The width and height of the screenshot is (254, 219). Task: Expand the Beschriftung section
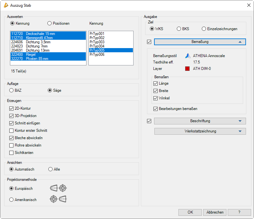200,121
